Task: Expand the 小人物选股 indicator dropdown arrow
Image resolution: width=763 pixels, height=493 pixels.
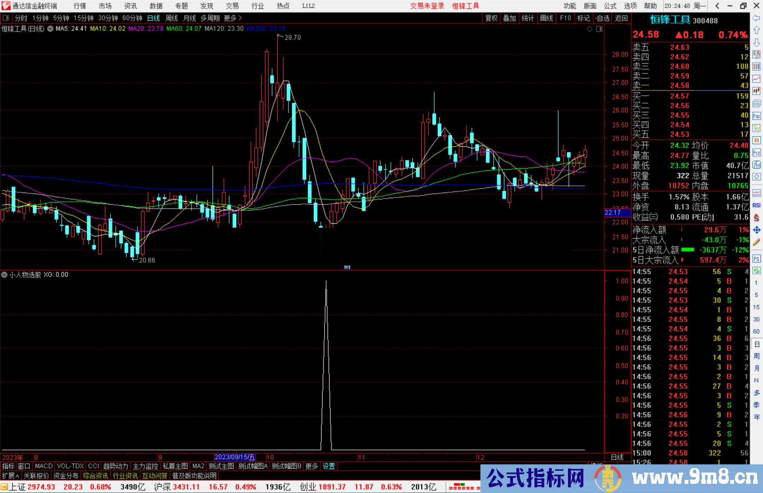Action: [4, 275]
